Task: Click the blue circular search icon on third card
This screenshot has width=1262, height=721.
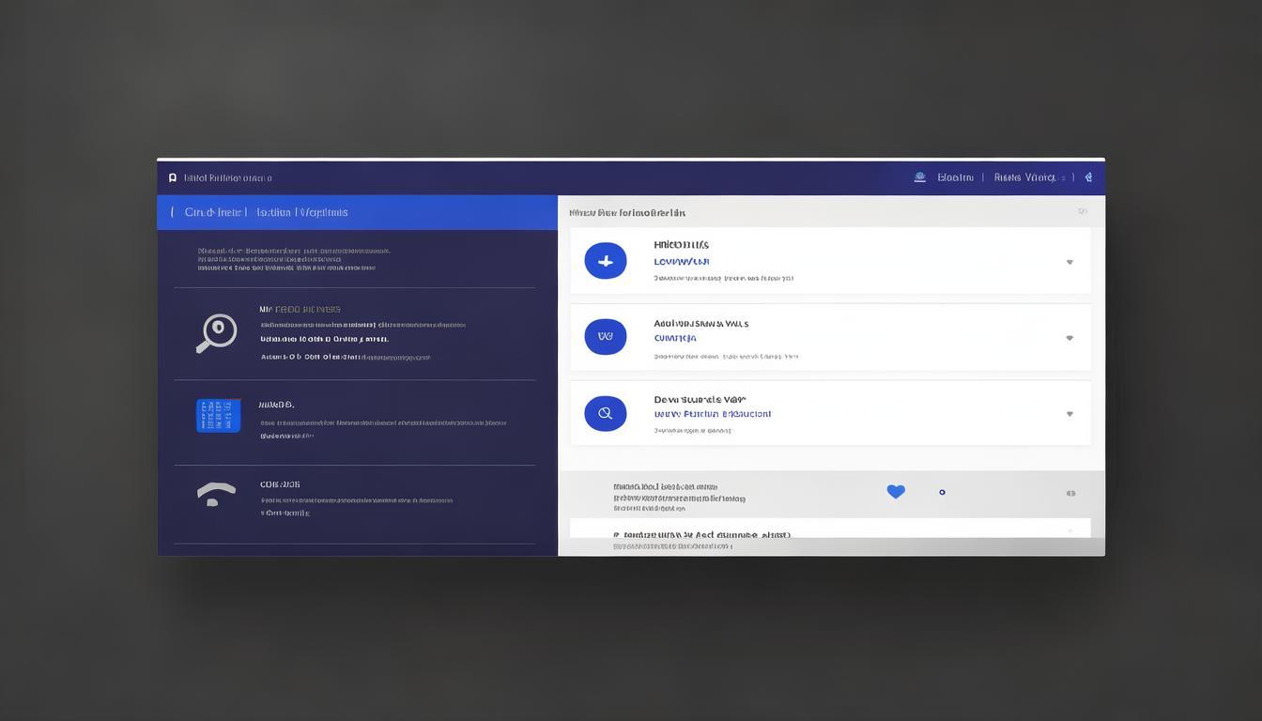Action: (606, 413)
